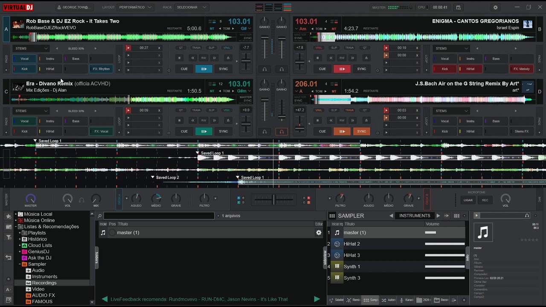The width and height of the screenshot is (546, 307).
Task: Seek backward on deck B
Action: coord(331,58)
